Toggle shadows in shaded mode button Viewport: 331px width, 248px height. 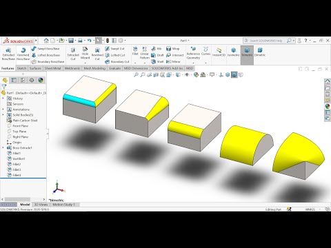[x=234, y=74]
